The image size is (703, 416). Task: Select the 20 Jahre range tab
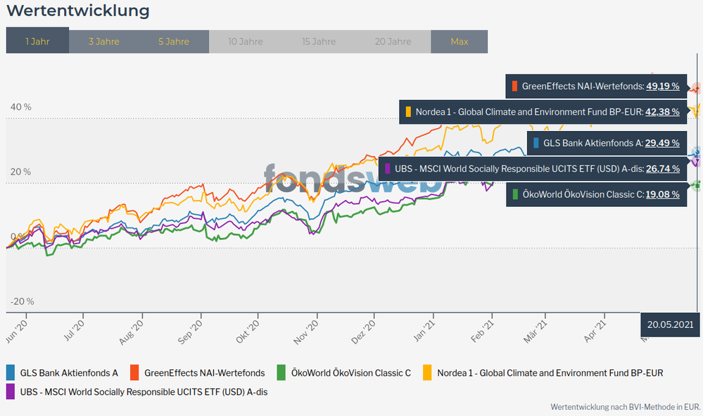(392, 42)
